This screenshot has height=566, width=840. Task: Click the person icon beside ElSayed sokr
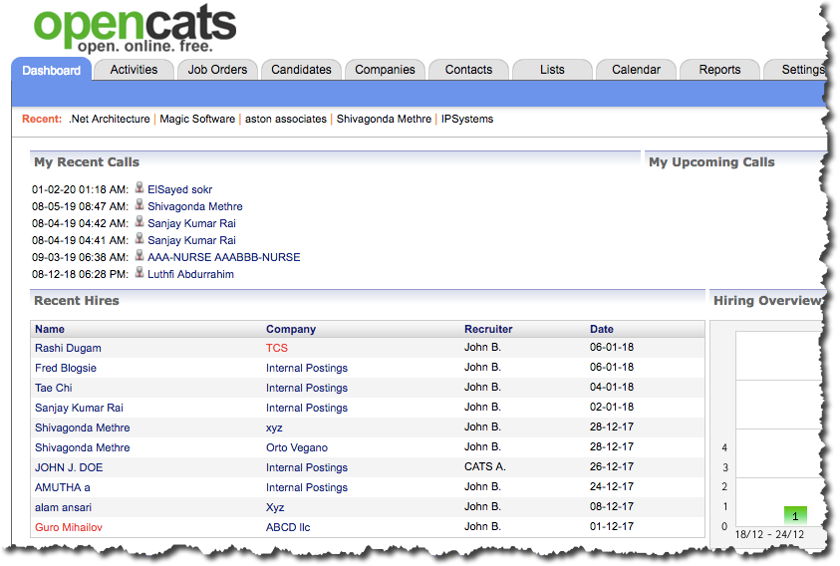(140, 188)
